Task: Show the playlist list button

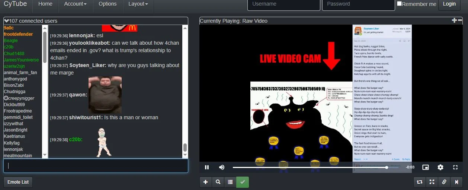Action: [230, 182]
